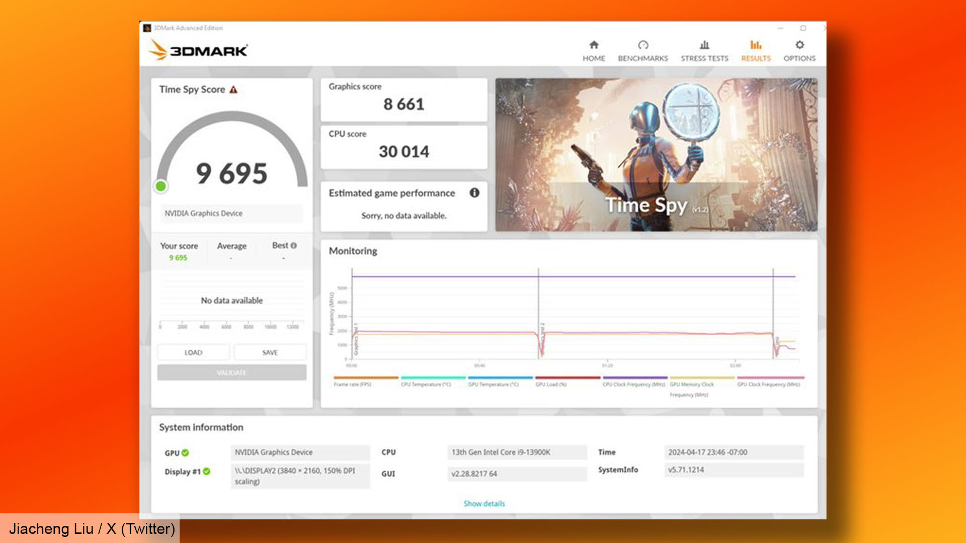Open the Home tab icon
Screen dimensions: 966x543
594,45
